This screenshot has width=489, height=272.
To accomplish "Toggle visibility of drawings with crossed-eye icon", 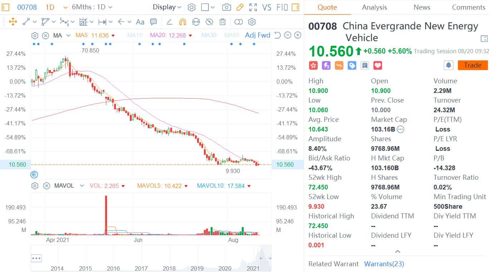I will click(x=209, y=22).
